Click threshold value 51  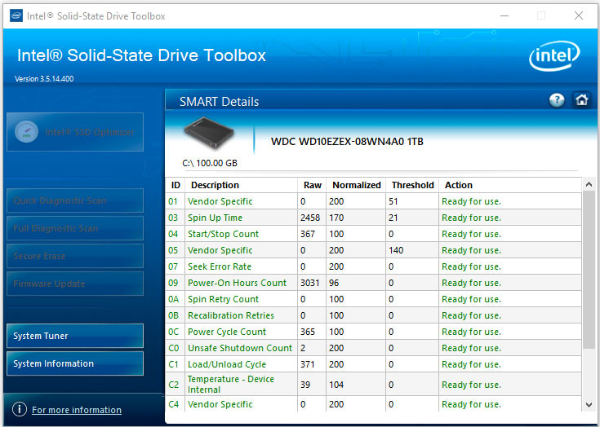click(x=393, y=201)
